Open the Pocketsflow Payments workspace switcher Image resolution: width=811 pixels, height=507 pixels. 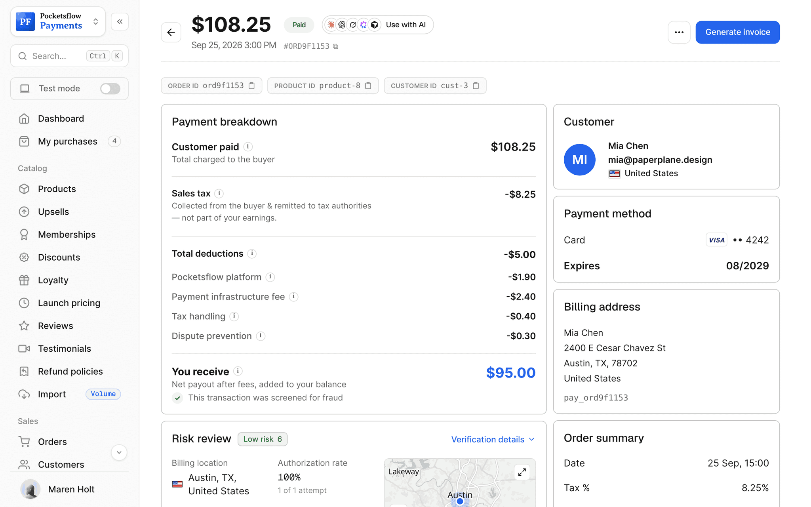coord(58,21)
